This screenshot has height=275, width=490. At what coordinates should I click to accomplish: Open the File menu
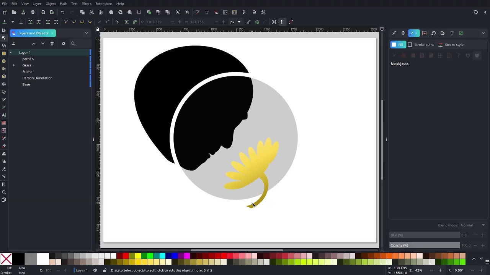(5, 4)
